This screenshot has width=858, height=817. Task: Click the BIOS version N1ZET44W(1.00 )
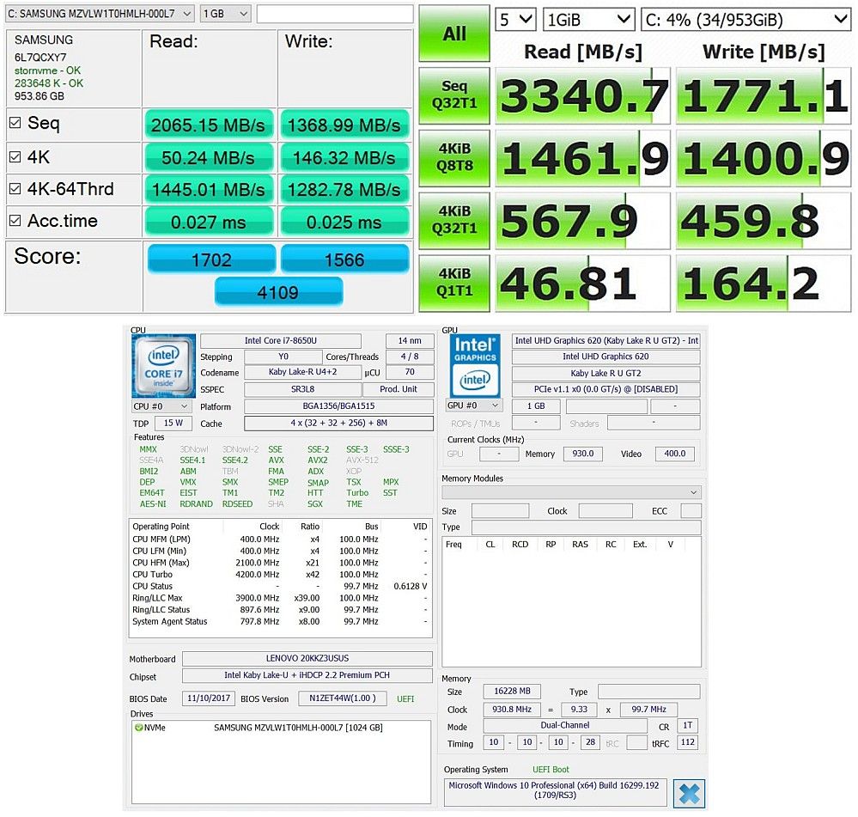click(343, 698)
